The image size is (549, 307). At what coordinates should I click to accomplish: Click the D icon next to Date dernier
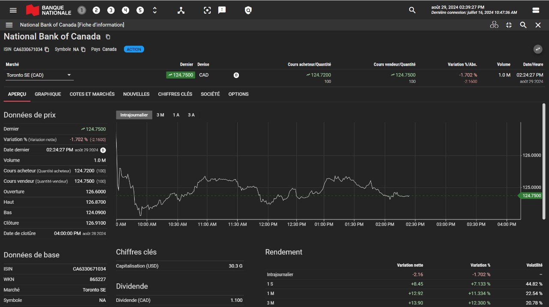pyautogui.click(x=103, y=150)
